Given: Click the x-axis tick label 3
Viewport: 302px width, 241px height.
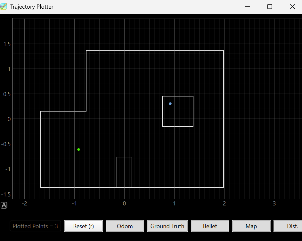Looking at the screenshot, I should (274, 204).
